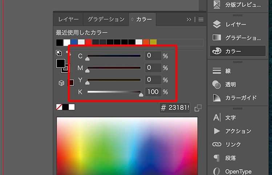Click the Y yellow slider track
272x175 pixels.
(x=114, y=80)
